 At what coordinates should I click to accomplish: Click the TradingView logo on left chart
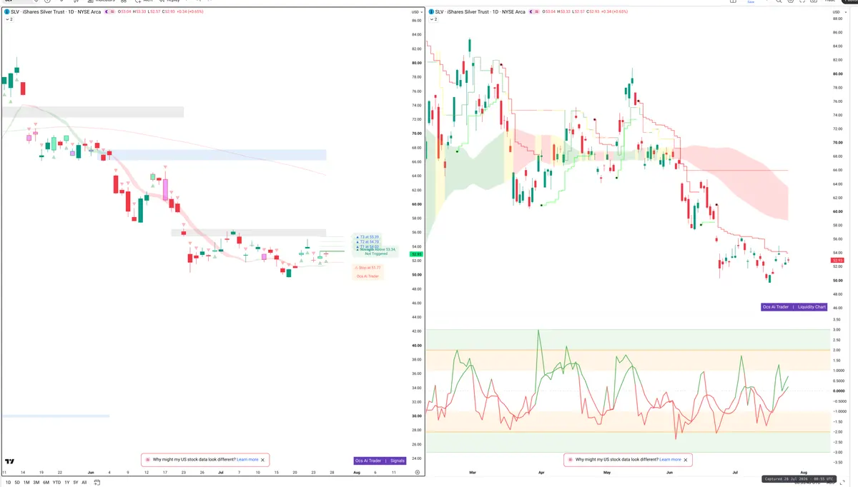pyautogui.click(x=10, y=461)
